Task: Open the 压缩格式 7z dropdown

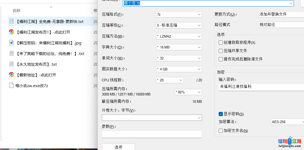Action: (x=179, y=14)
